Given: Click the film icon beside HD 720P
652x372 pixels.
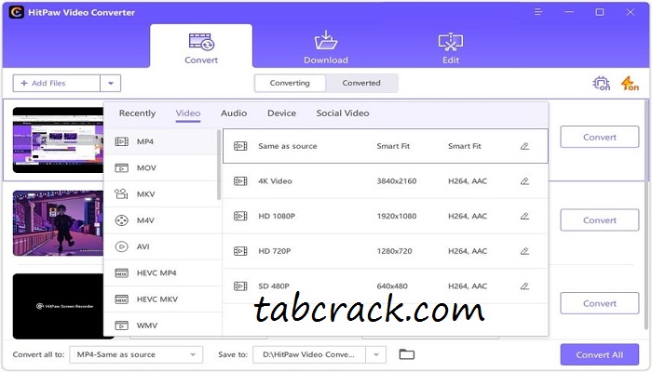Looking at the screenshot, I should click(240, 251).
